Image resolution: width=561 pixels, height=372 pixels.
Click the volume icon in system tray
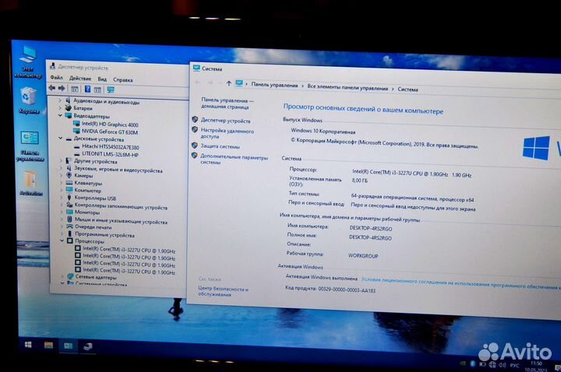(503, 365)
